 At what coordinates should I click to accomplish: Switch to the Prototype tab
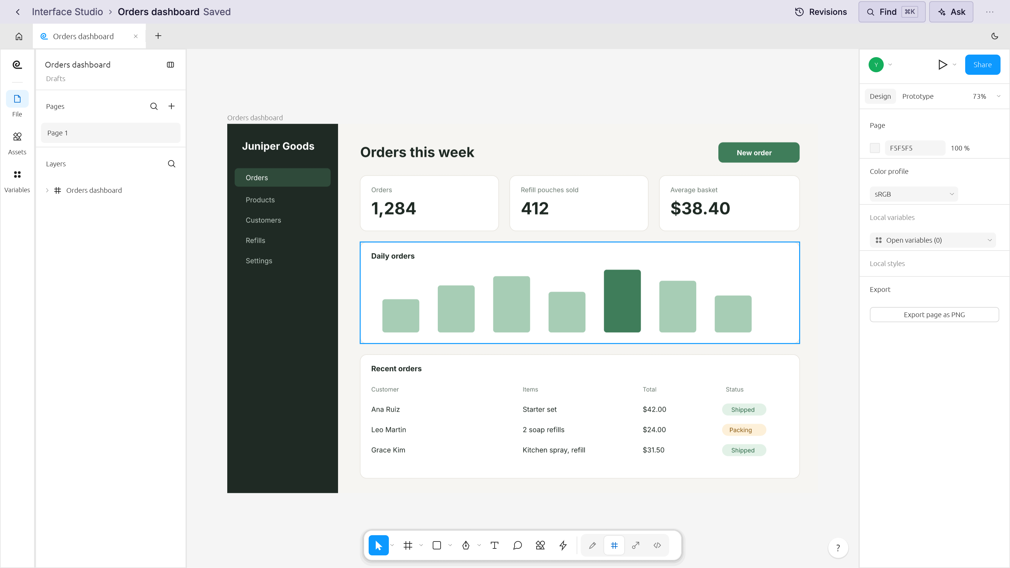pyautogui.click(x=918, y=96)
